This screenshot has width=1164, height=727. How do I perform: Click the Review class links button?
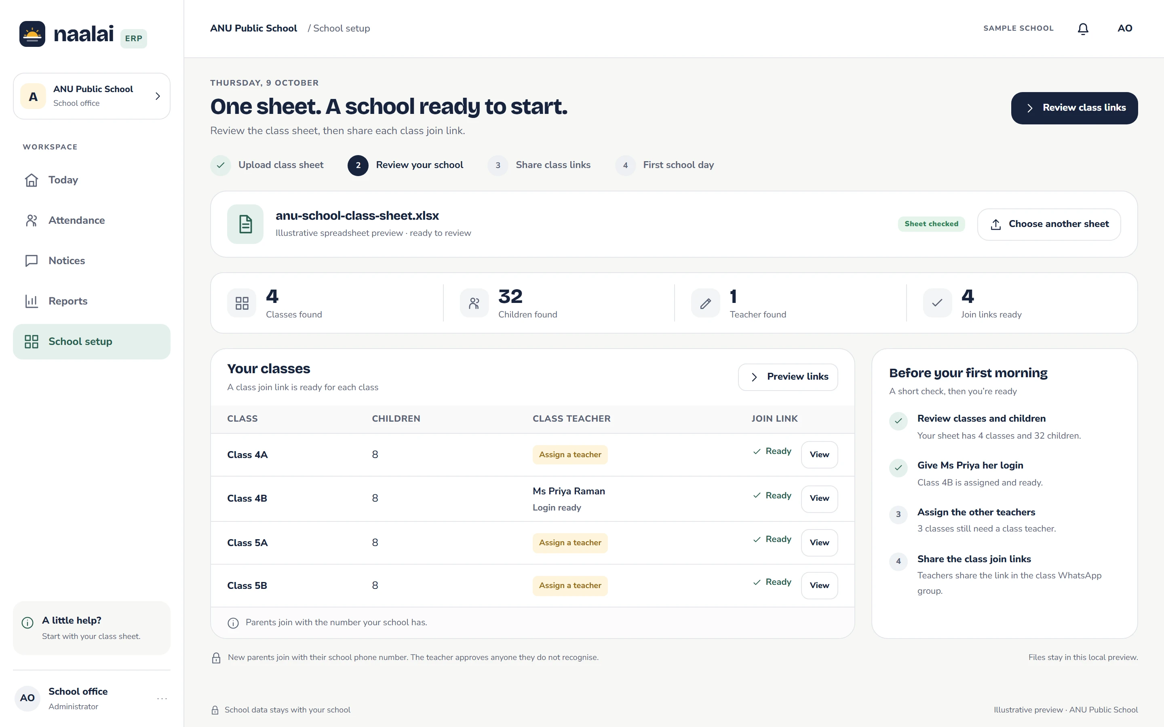(1074, 108)
